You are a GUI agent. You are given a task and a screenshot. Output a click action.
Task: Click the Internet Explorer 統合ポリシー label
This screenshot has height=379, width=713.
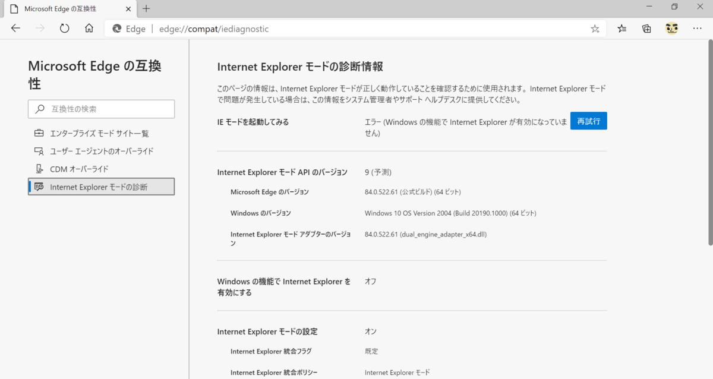tap(274, 372)
